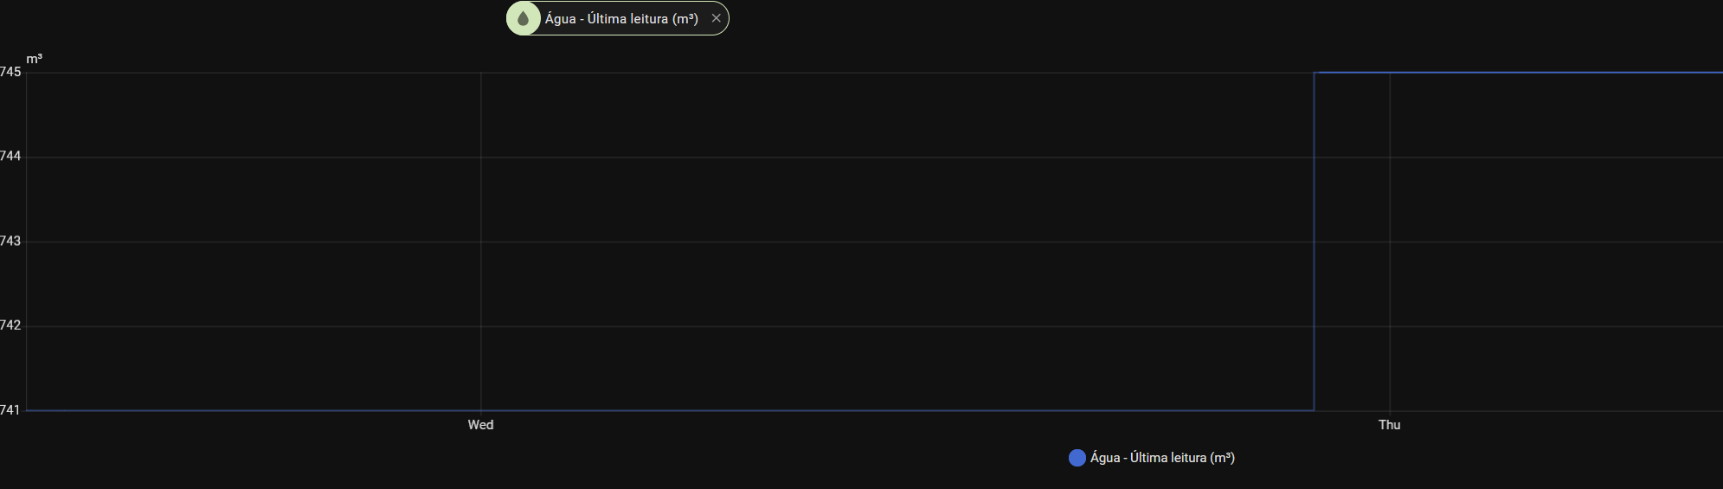The image size is (1723, 489).
Task: Click the blue legend color dot
Action: click(x=1077, y=458)
